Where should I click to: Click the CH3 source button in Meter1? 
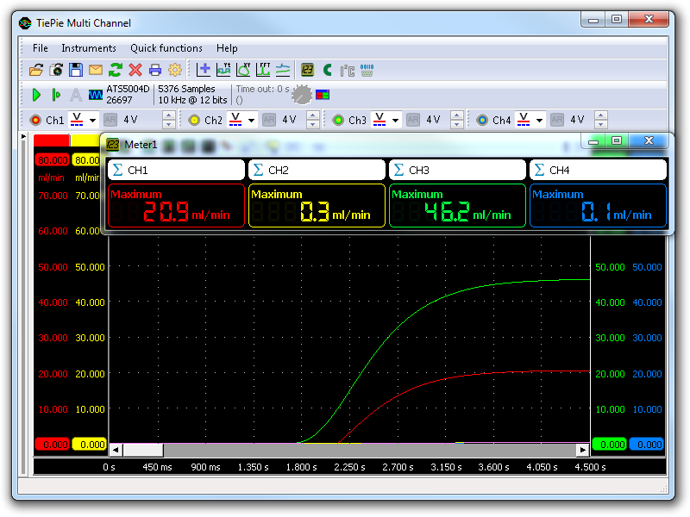458,170
